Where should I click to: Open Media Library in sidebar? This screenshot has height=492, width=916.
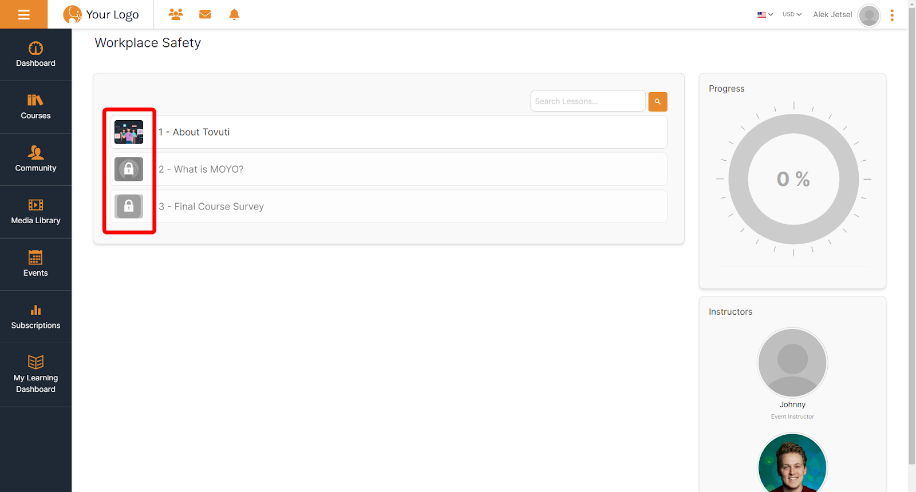(35, 212)
